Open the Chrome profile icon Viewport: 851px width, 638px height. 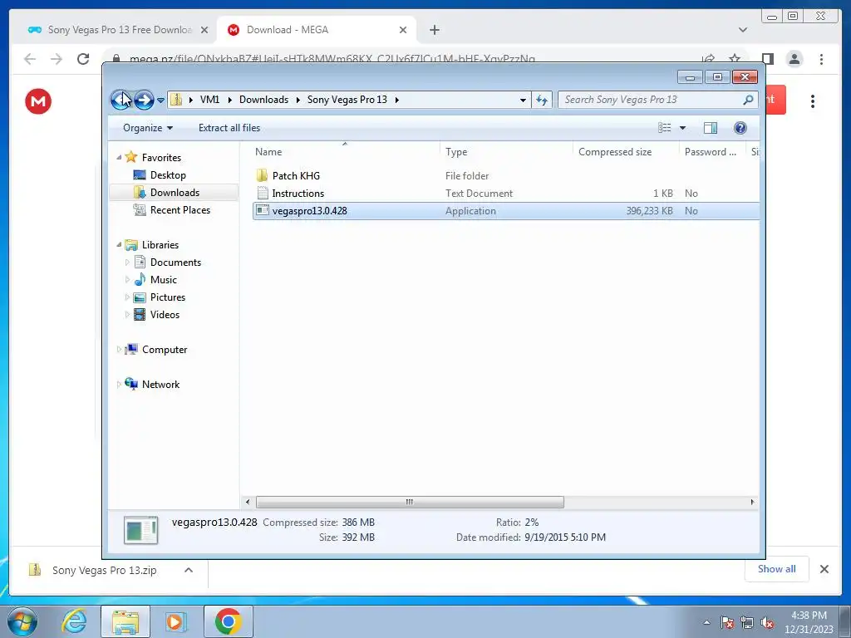[x=794, y=59]
